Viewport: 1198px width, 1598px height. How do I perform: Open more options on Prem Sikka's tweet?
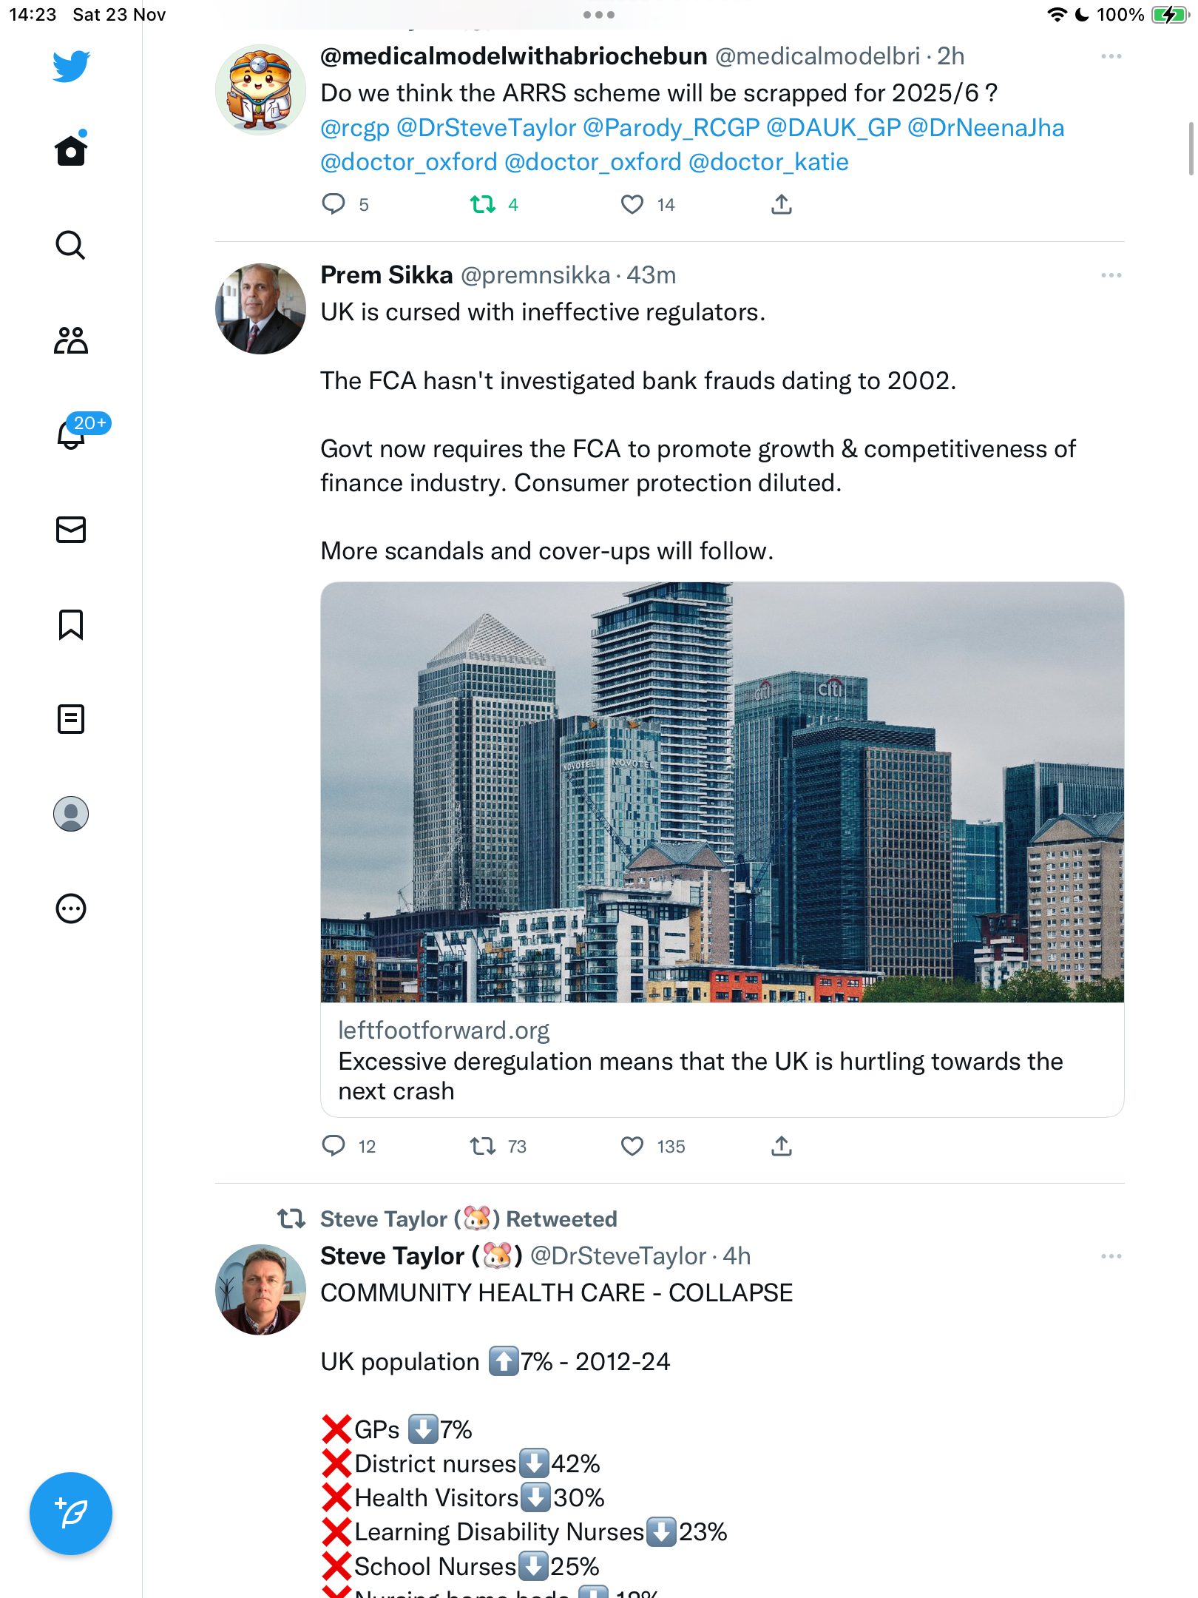(x=1111, y=275)
